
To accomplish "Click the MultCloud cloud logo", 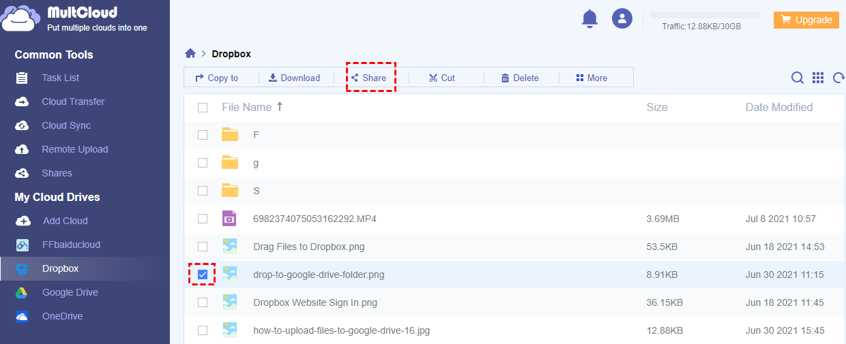I will (20, 19).
